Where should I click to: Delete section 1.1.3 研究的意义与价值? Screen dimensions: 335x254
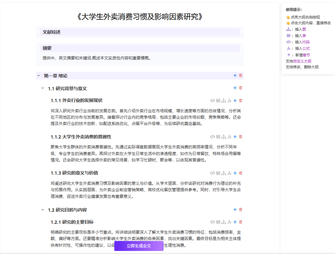coord(240,173)
